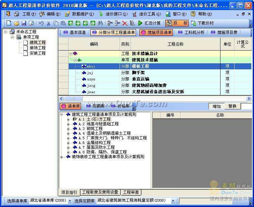This screenshot has width=254, height=207.
Task: Select the 脚手架 row
Action: (x=155, y=73)
